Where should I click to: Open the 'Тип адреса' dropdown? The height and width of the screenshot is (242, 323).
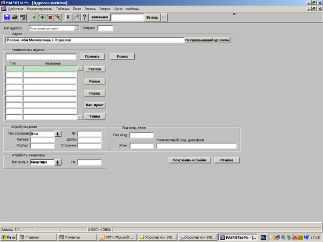coord(76,28)
